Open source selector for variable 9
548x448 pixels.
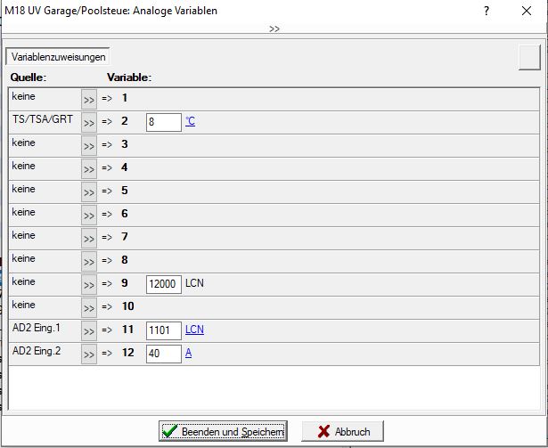[88, 284]
